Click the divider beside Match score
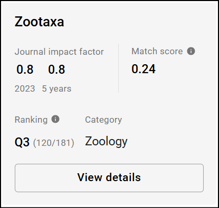The height and width of the screenshot is (208, 219). pos(118,68)
